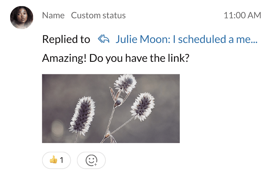
Task: Click the "I scheduled a me..." quoted text
Action: click(215, 39)
